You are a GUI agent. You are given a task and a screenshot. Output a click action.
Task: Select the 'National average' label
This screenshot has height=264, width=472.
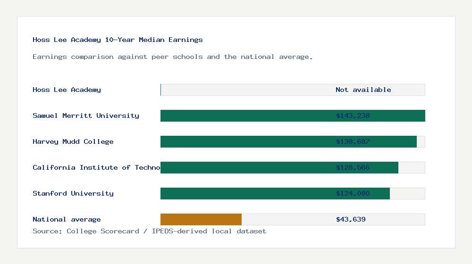pos(67,219)
